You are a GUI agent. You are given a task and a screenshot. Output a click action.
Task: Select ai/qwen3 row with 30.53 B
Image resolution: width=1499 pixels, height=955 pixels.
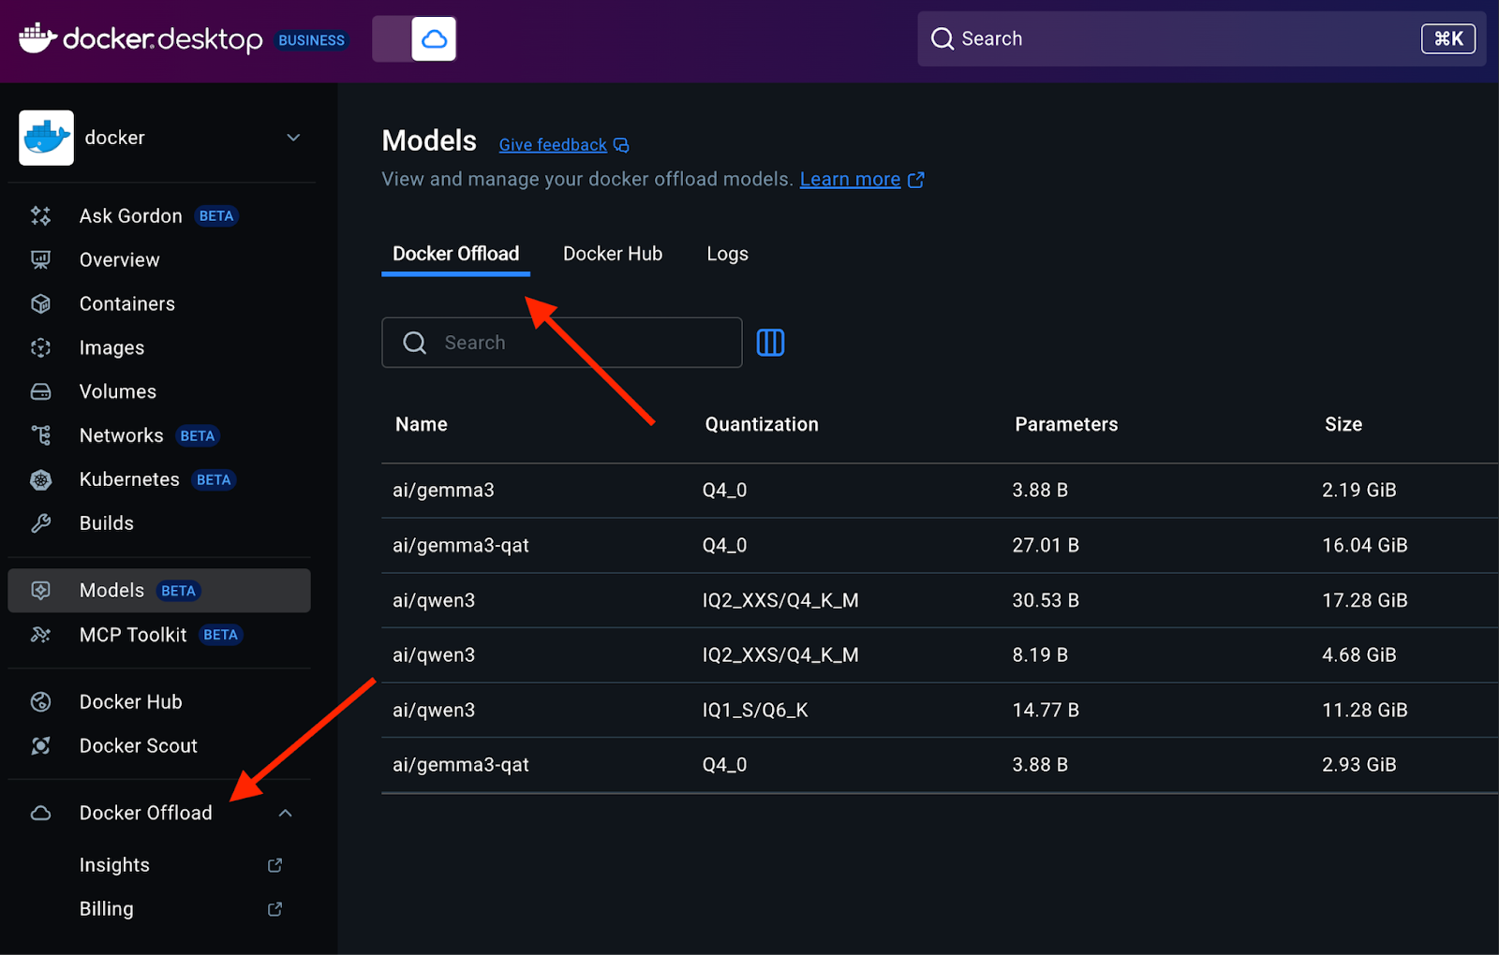tap(940, 600)
